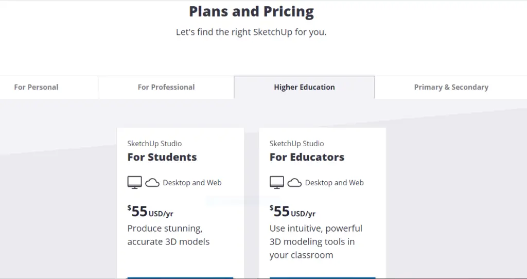The width and height of the screenshot is (527, 279).
Task: Select the Higher Education tab
Action: pos(304,87)
